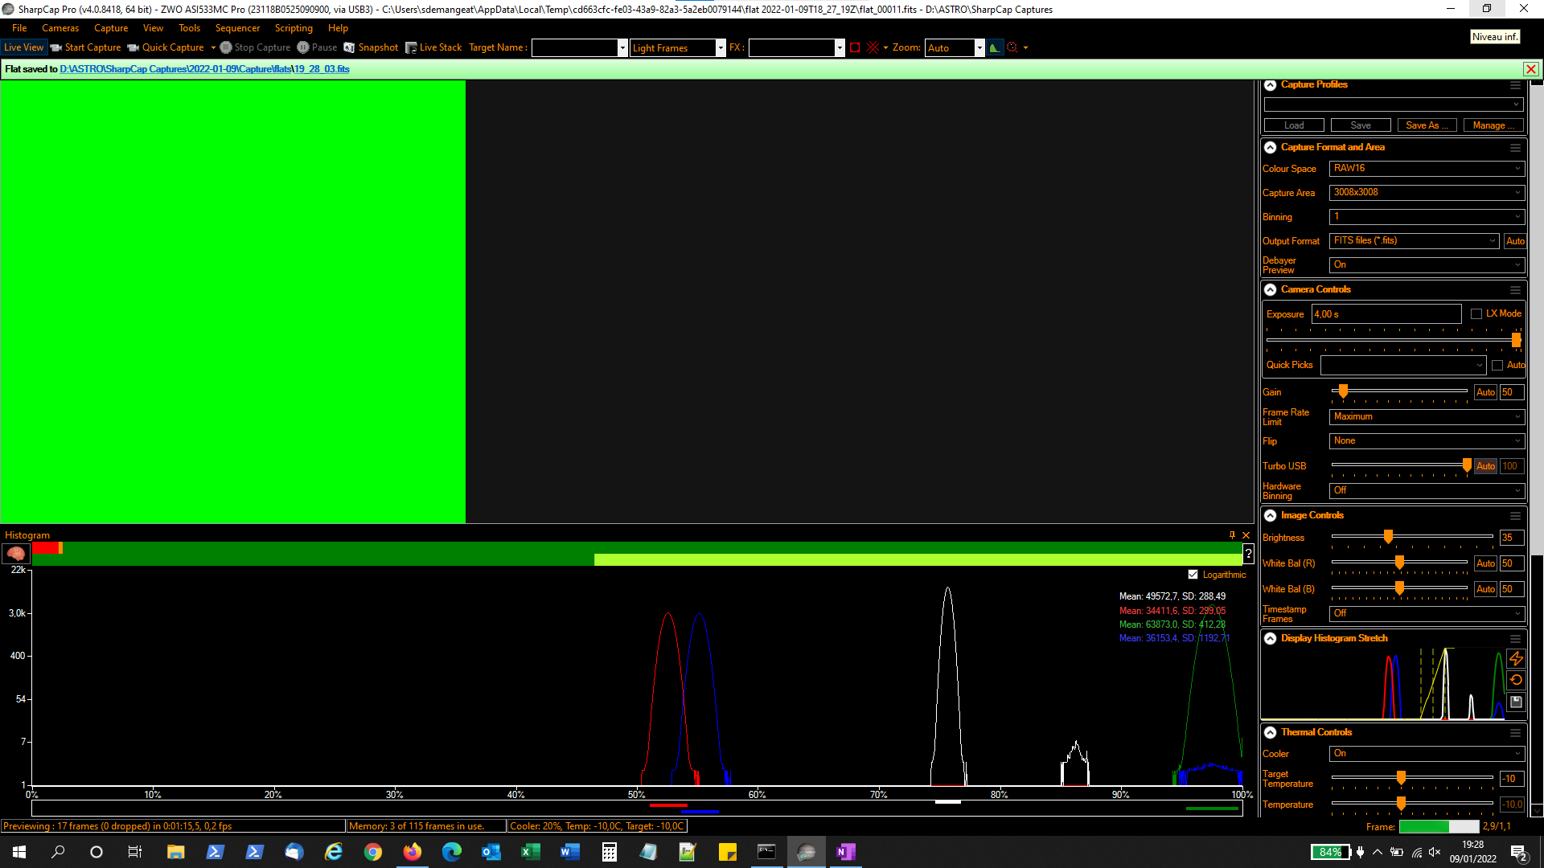Click the Exposure value field
The image size is (1544, 868).
pyautogui.click(x=1386, y=314)
